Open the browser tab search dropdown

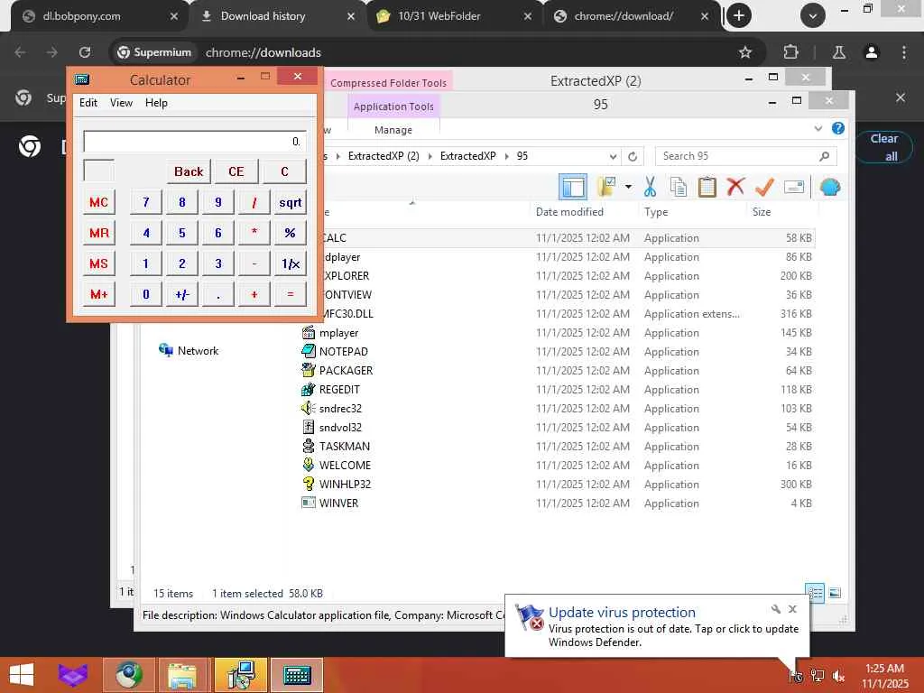click(813, 16)
